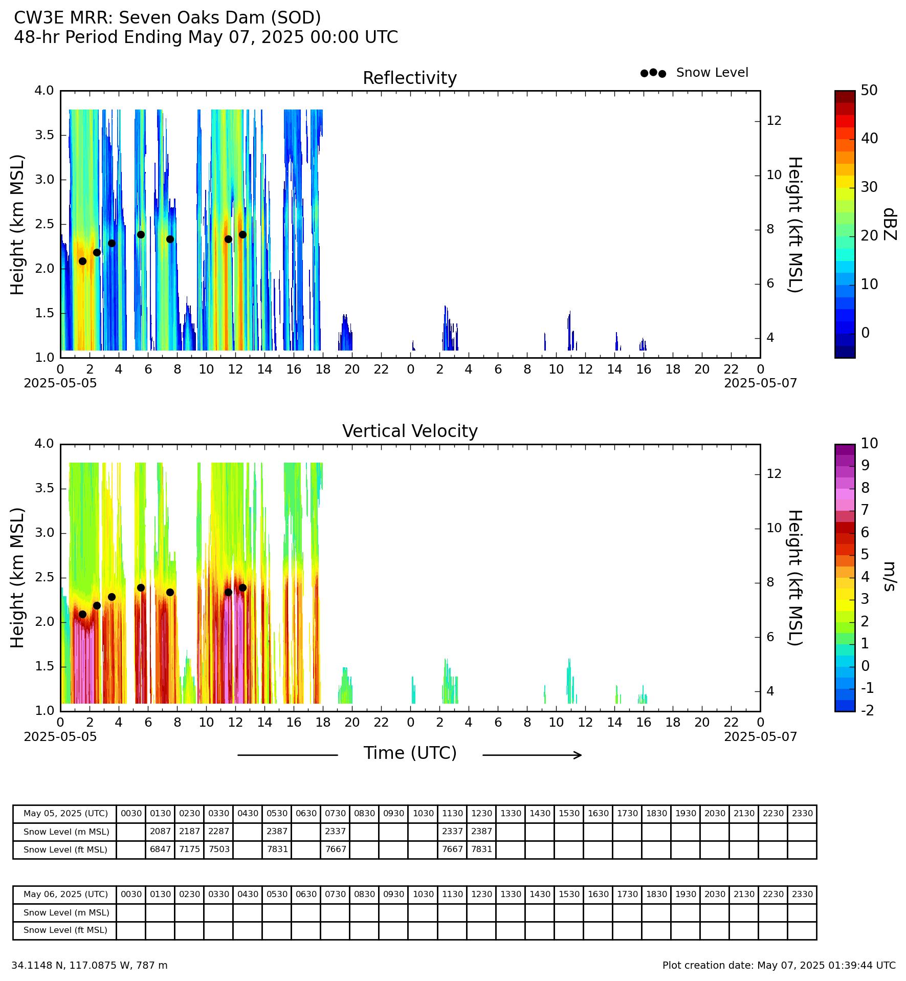Click the 'Reflectivity' plot title
Image resolution: width=906 pixels, height=981 pixels.
[409, 78]
